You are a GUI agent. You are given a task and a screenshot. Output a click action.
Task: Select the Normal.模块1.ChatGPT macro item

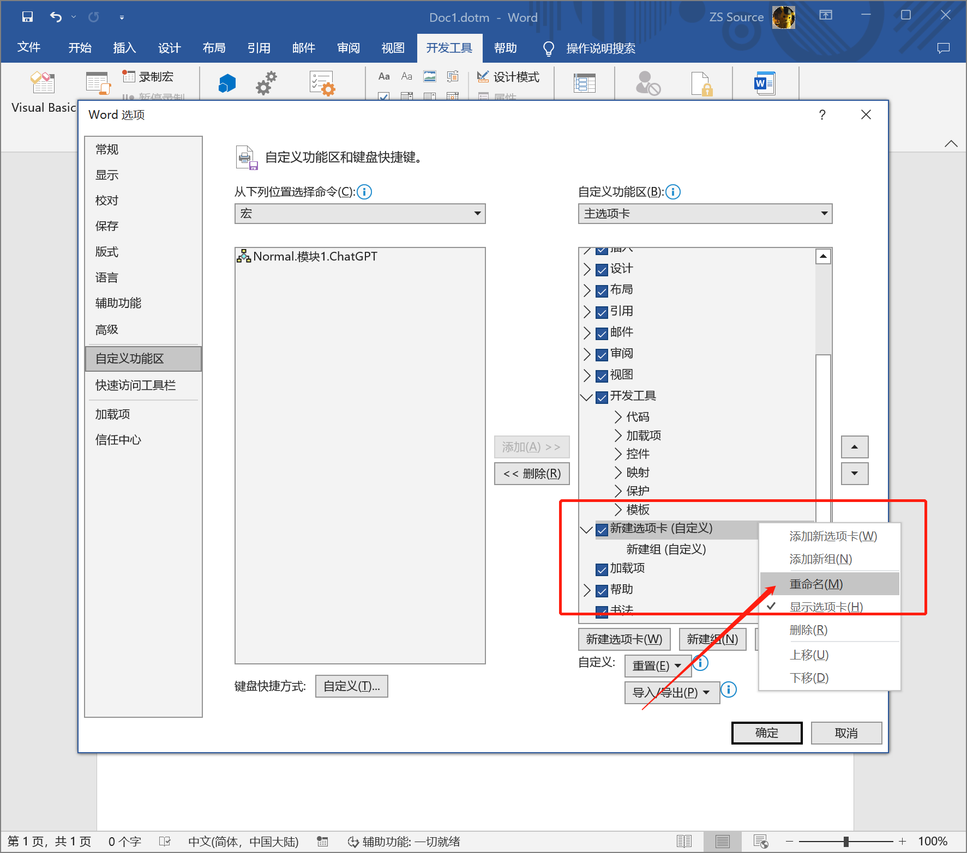coord(315,257)
